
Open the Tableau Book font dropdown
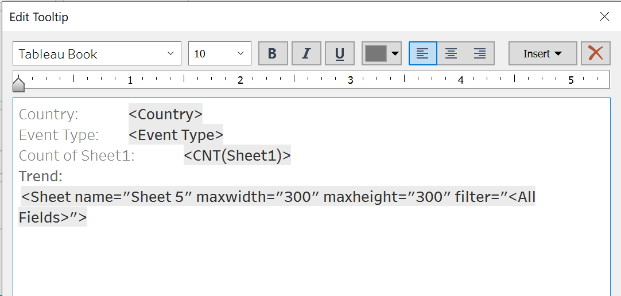tap(170, 54)
